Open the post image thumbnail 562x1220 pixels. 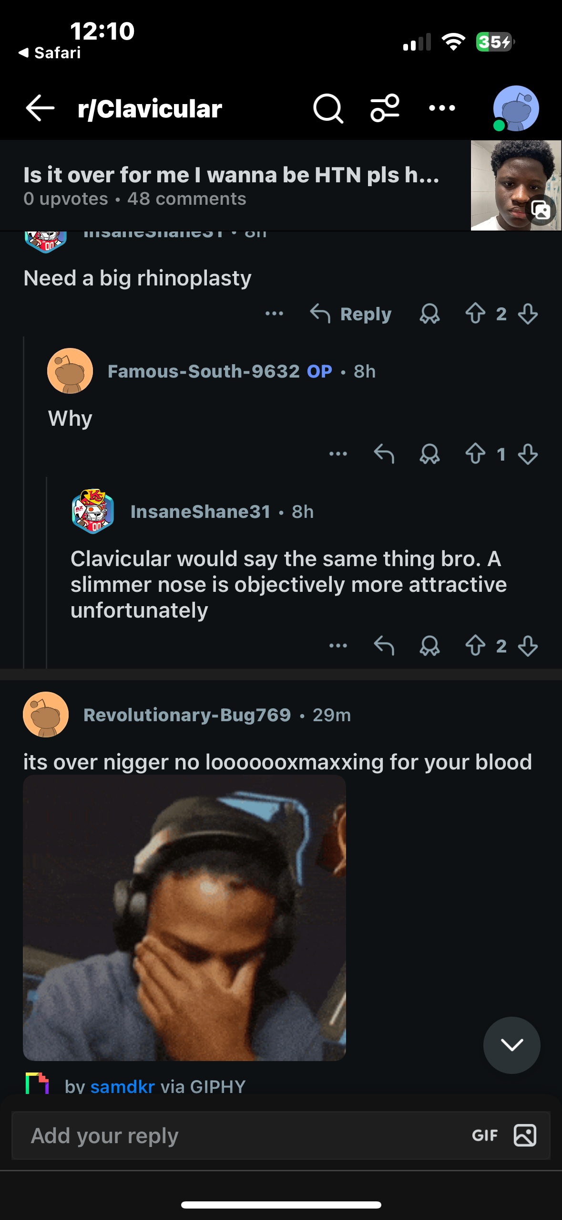click(516, 185)
